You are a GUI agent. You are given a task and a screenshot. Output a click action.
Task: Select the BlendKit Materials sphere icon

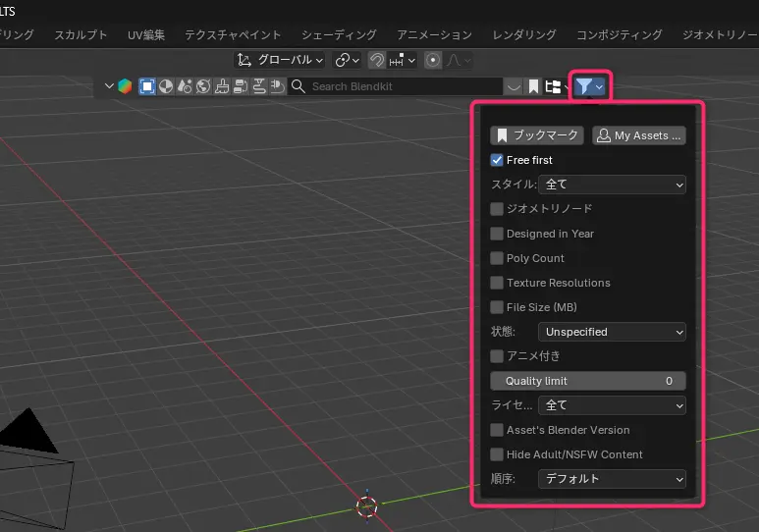[166, 86]
